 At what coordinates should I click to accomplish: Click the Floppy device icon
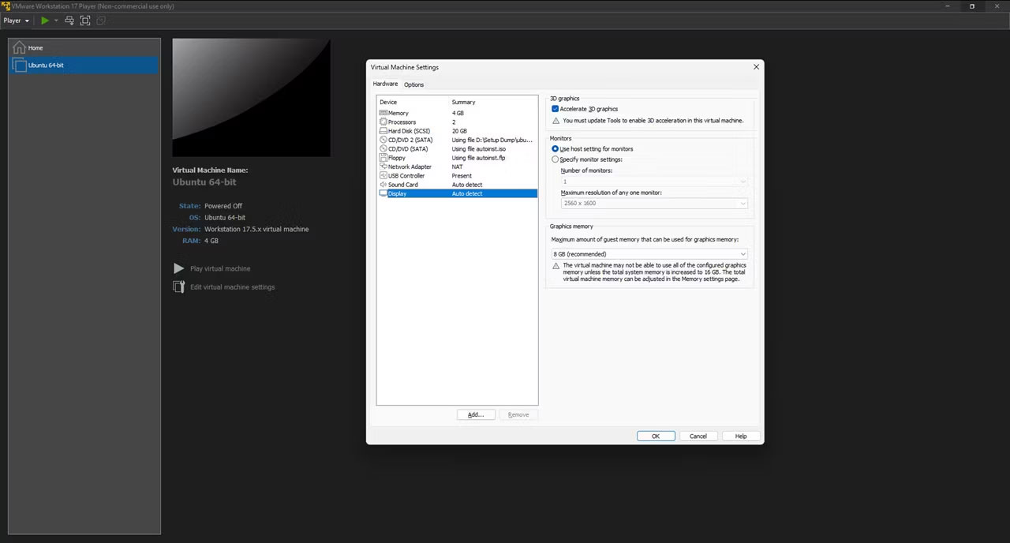coord(383,158)
